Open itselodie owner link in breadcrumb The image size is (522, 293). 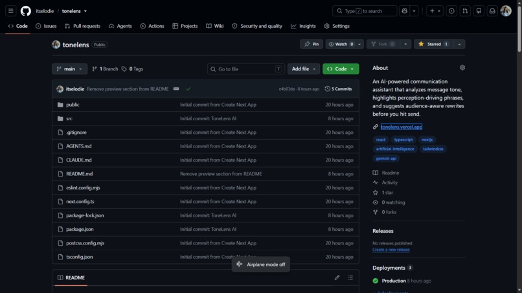[45, 11]
